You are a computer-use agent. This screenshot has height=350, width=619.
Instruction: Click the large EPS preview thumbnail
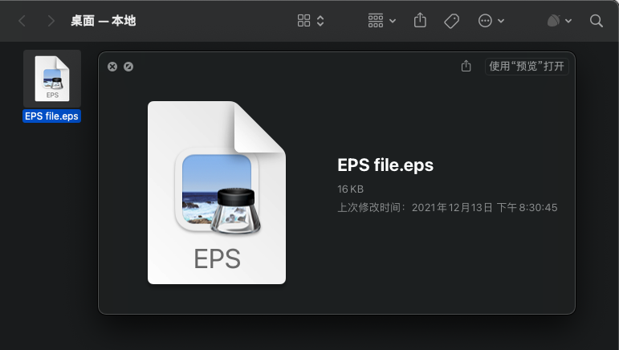217,193
